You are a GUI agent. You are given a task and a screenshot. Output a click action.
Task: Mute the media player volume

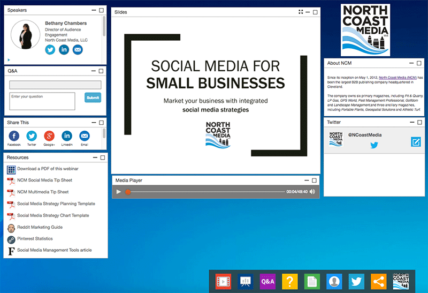pyautogui.click(x=312, y=192)
